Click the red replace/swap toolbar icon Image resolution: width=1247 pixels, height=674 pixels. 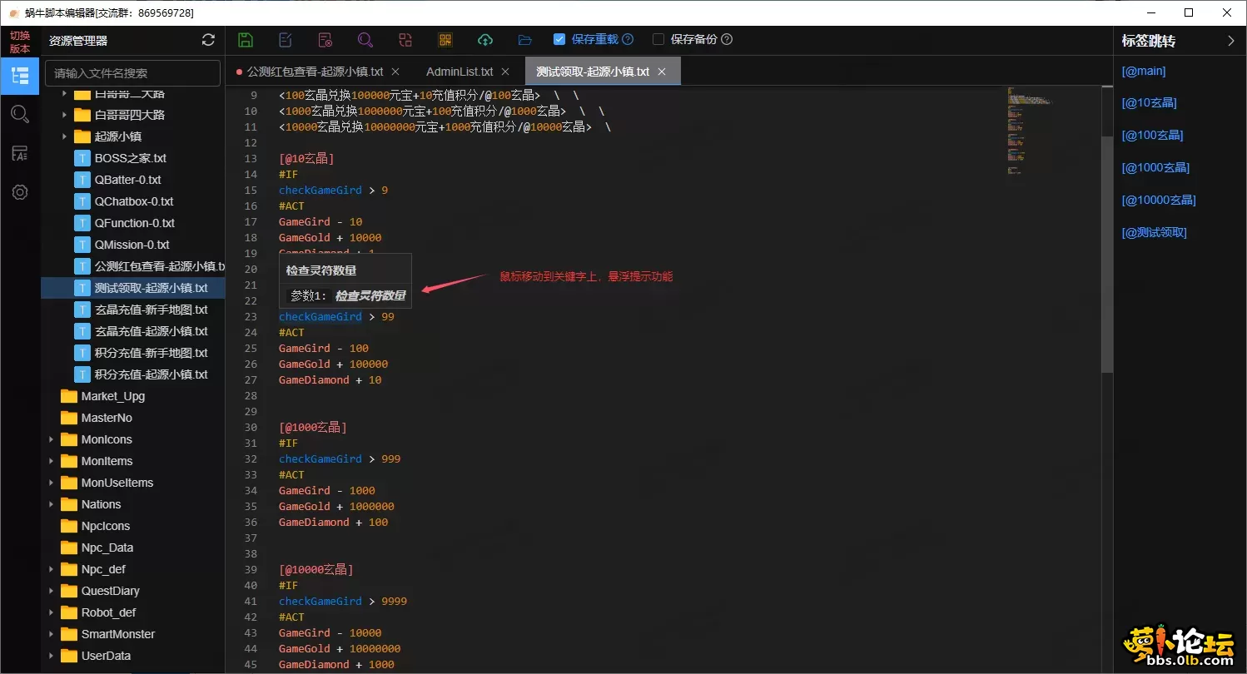click(405, 40)
